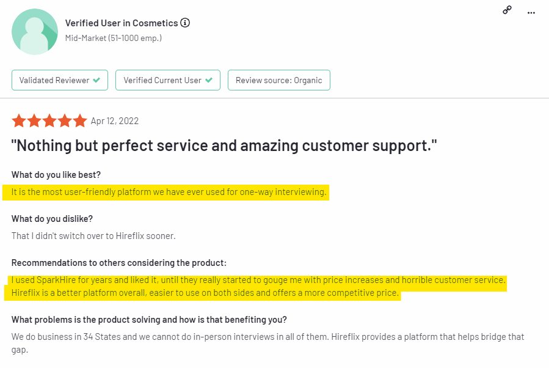Click the Verified User in Cosmetics name
The image size is (549, 368).
point(122,23)
